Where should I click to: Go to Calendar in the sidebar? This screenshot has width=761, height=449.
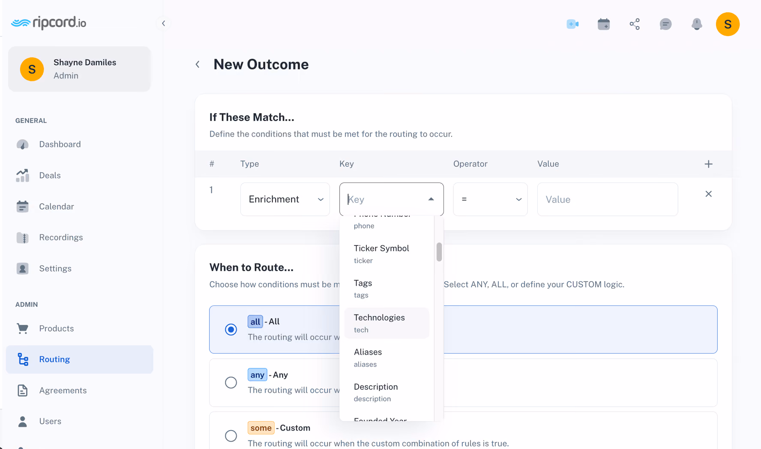[x=79, y=207]
